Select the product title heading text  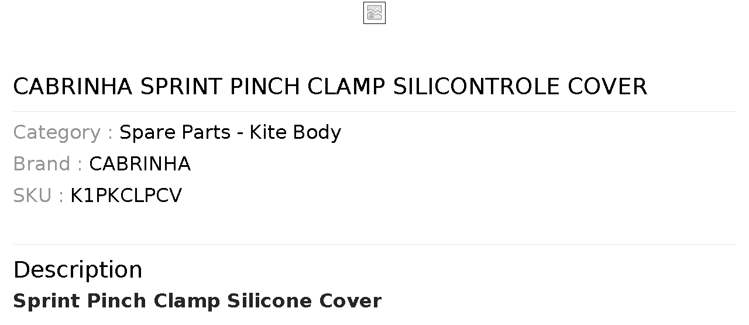[x=330, y=87]
